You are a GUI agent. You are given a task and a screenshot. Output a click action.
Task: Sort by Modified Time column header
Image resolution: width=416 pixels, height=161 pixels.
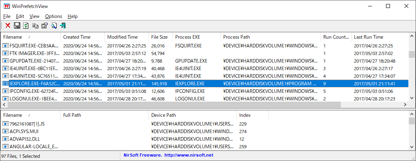[x=126, y=37]
